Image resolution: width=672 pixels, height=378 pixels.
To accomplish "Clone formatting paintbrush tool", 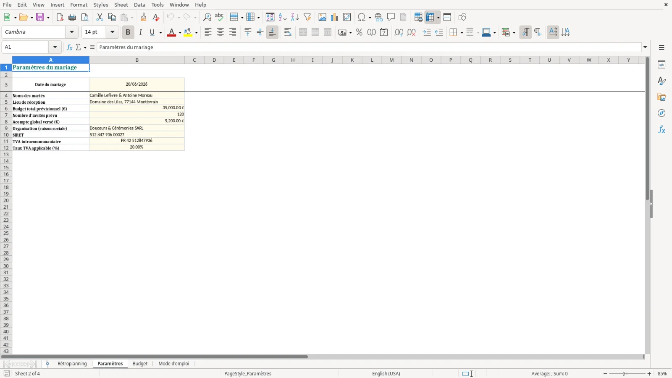I will click(144, 17).
